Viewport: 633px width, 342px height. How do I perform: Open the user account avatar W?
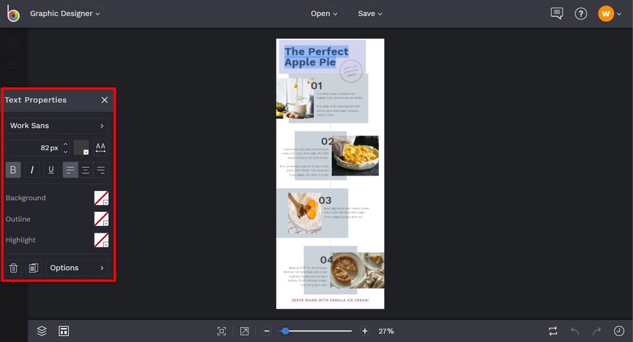point(606,13)
